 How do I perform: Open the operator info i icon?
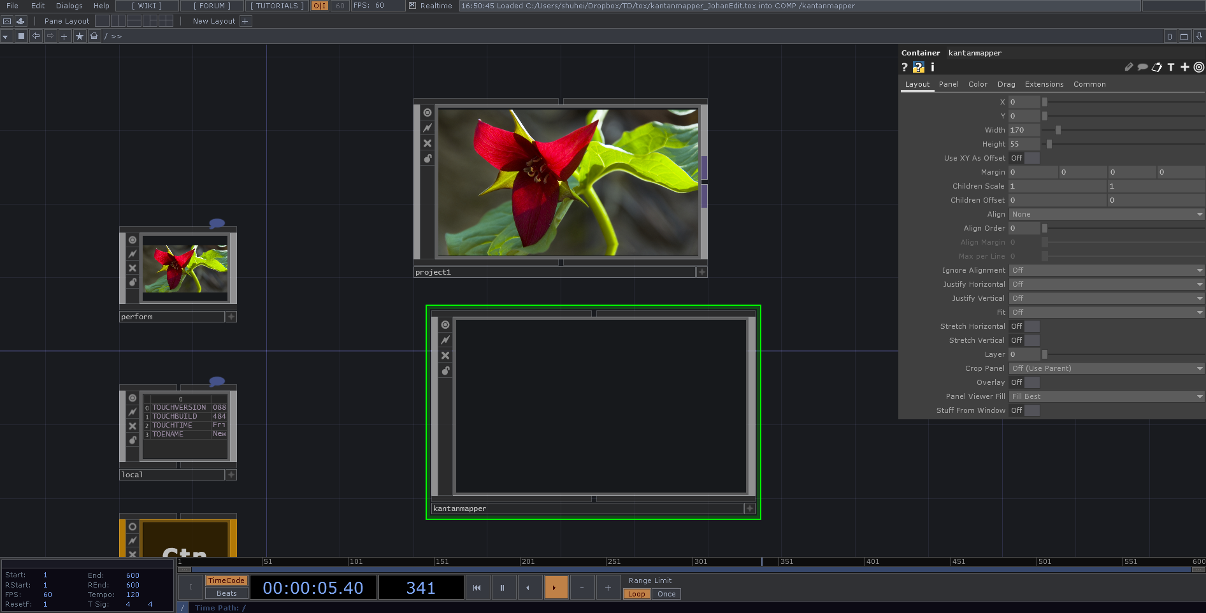[932, 67]
